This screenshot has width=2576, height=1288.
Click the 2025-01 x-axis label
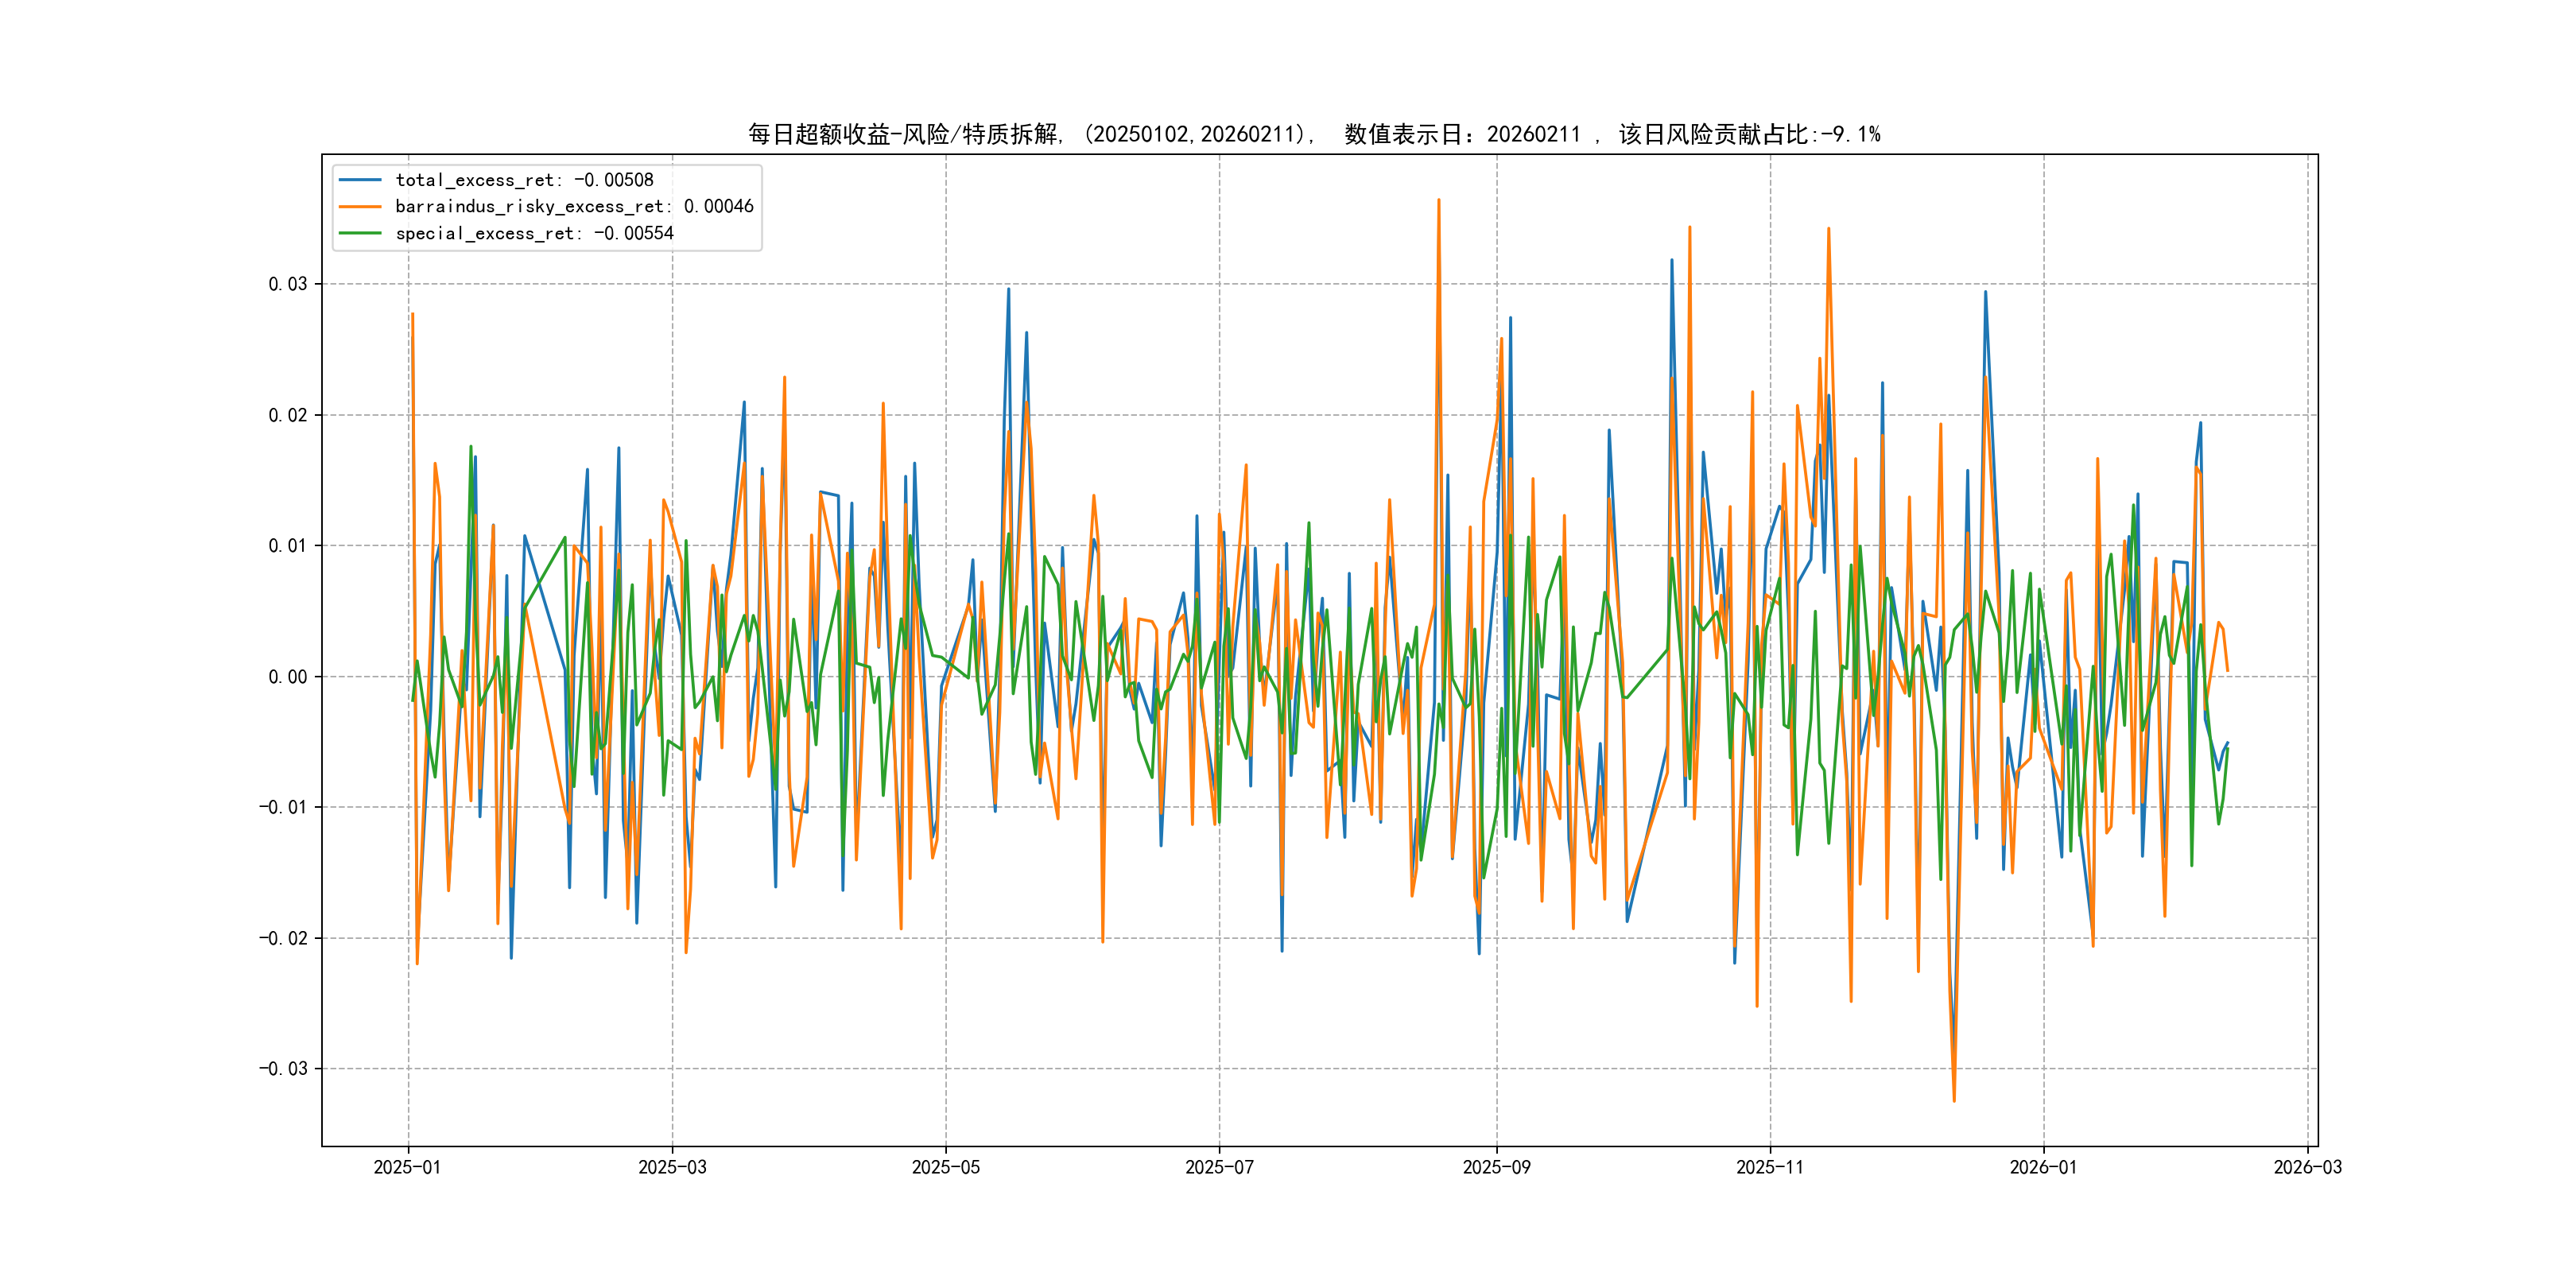click(x=407, y=1167)
